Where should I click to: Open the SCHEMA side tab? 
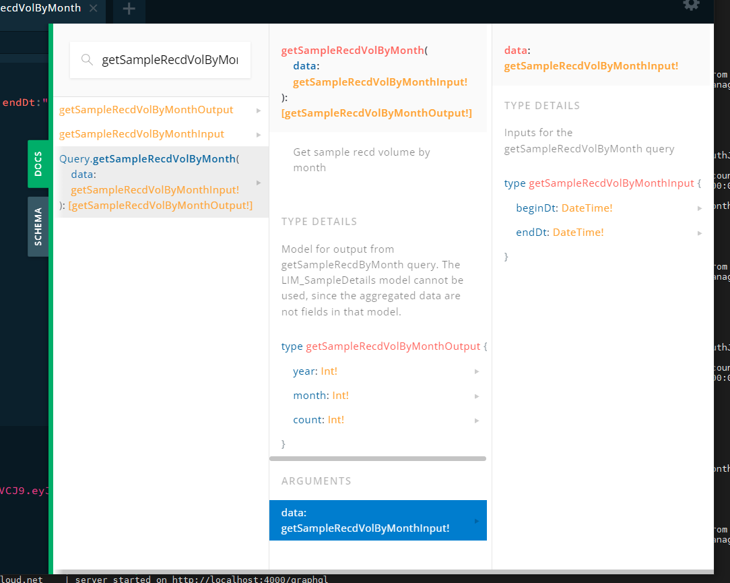[x=38, y=226]
